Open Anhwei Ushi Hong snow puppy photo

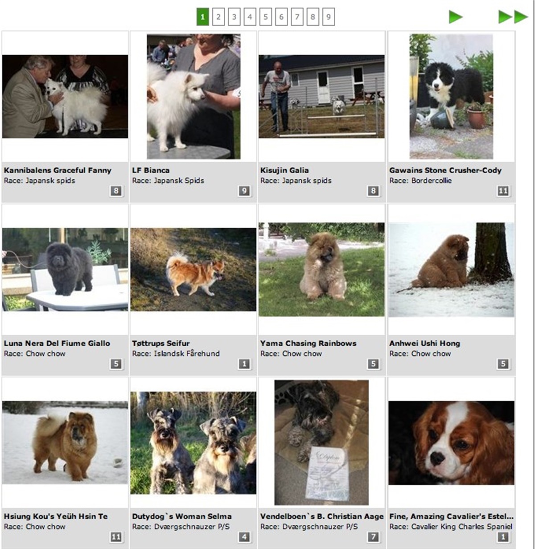[451, 270]
